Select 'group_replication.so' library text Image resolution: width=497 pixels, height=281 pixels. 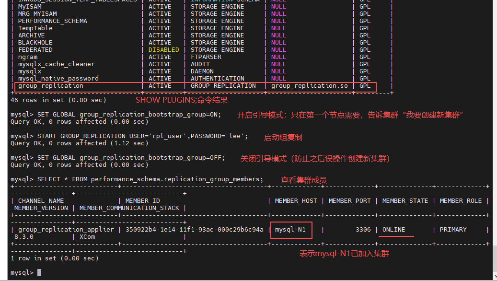(x=309, y=86)
